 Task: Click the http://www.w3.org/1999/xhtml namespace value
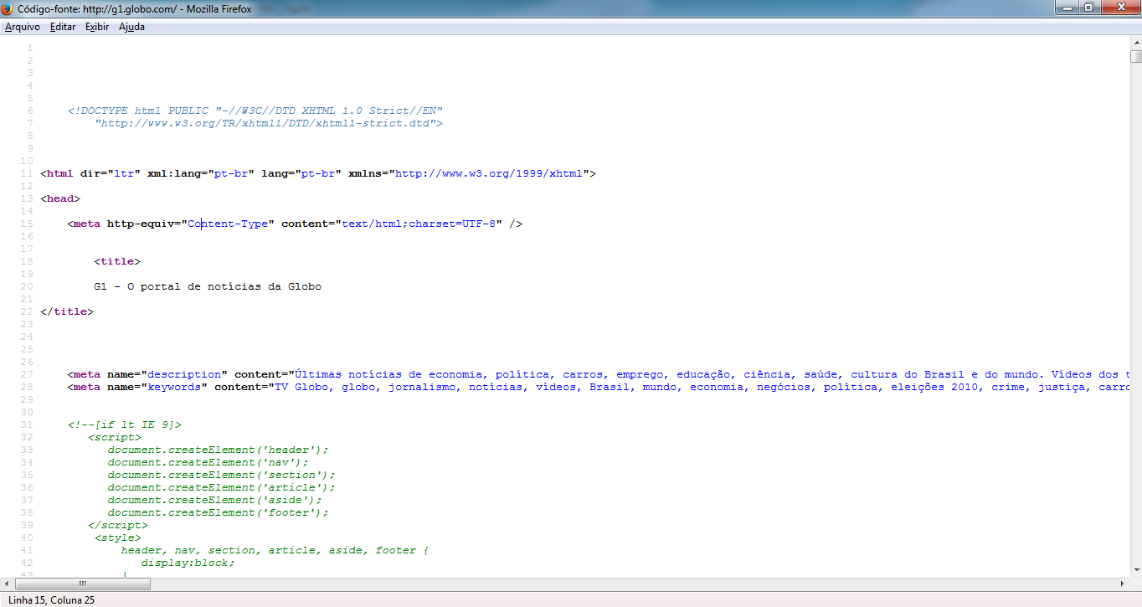point(489,173)
